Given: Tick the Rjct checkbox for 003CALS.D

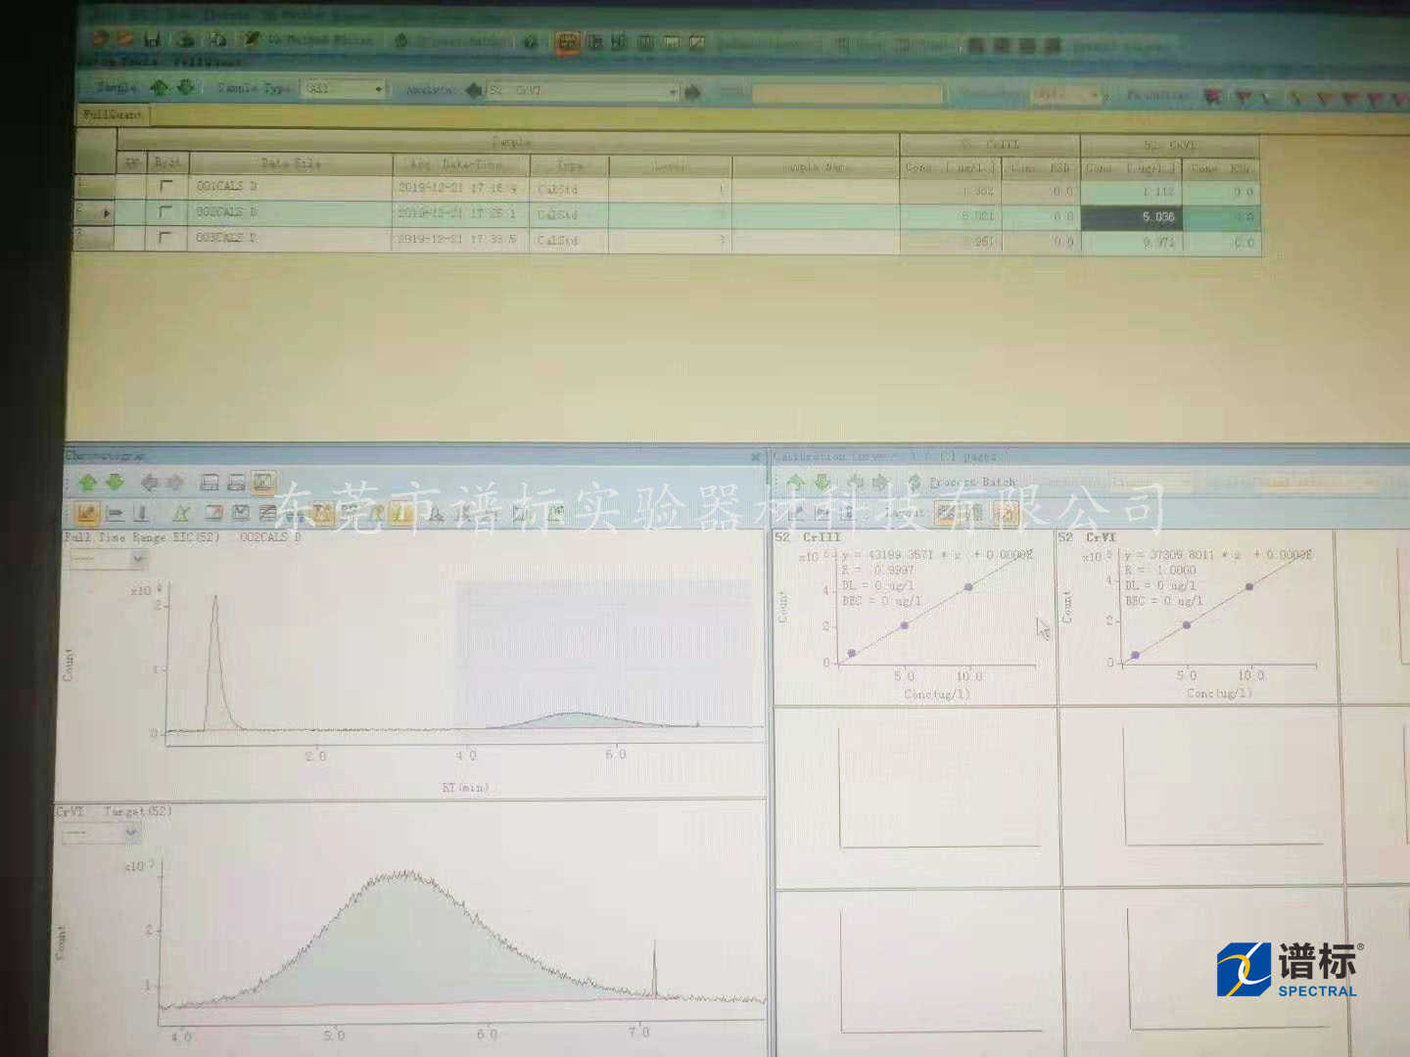Looking at the screenshot, I should [165, 237].
